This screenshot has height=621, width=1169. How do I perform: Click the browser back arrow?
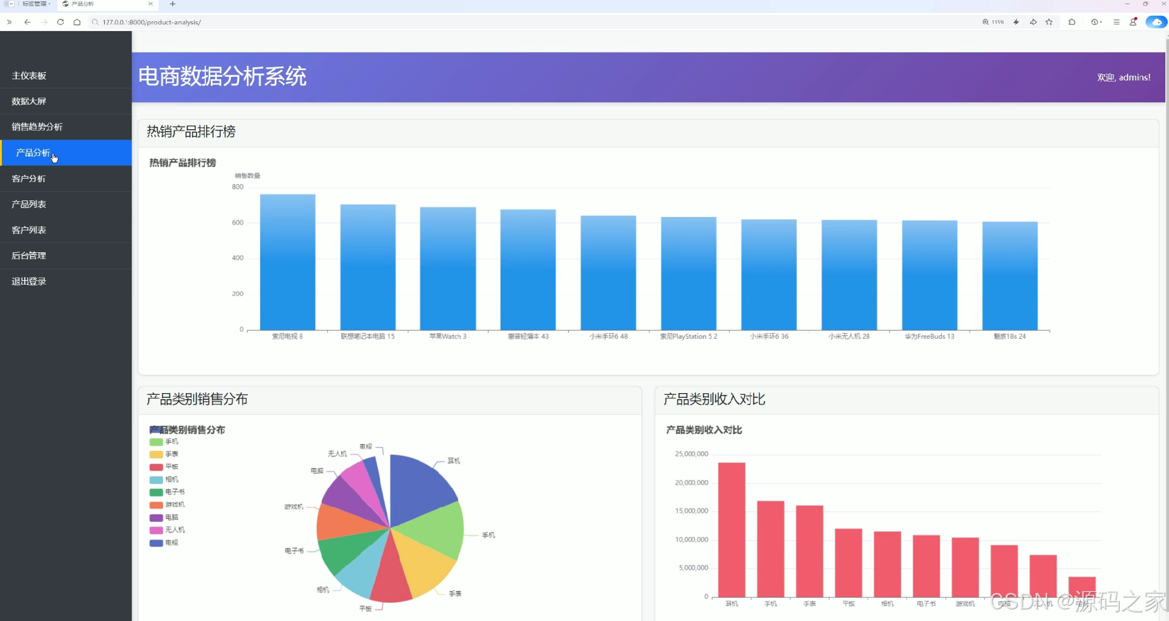pyautogui.click(x=27, y=22)
